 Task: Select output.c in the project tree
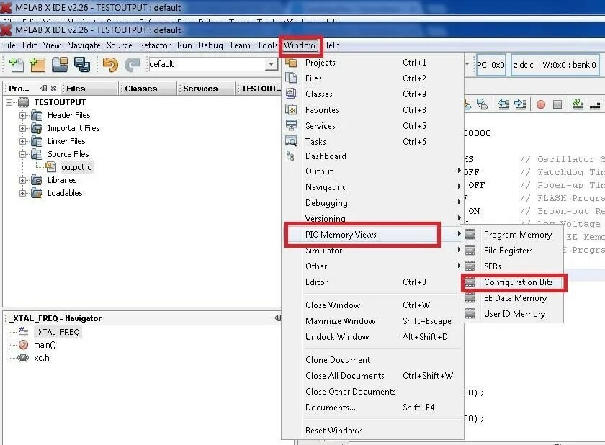76,167
